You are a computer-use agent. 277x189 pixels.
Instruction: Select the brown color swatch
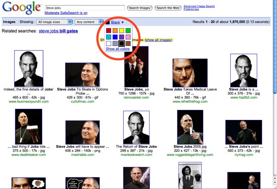pyautogui.click(x=128, y=44)
